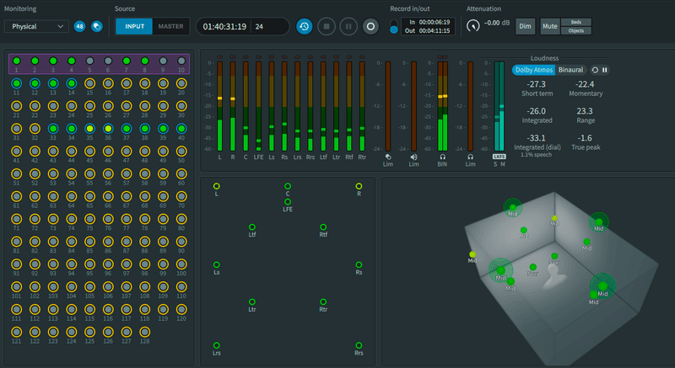Click the Ltf speaker in room layout
The width and height of the screenshot is (675, 368).
coord(252,227)
